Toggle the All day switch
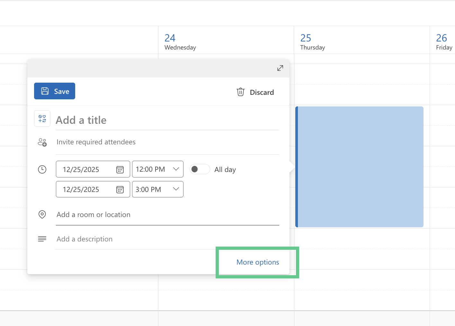 (200, 169)
